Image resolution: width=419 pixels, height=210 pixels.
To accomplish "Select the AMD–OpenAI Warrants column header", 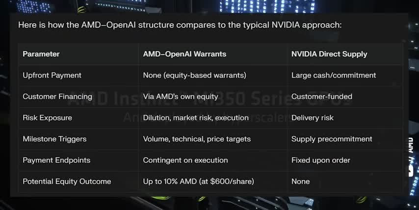I will click(184, 54).
